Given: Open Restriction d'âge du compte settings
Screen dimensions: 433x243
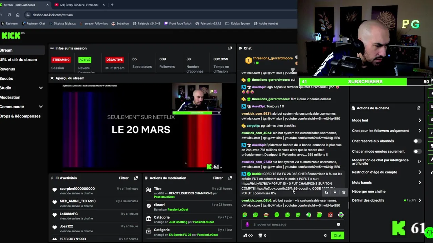Looking at the screenshot, I should 387,172.
